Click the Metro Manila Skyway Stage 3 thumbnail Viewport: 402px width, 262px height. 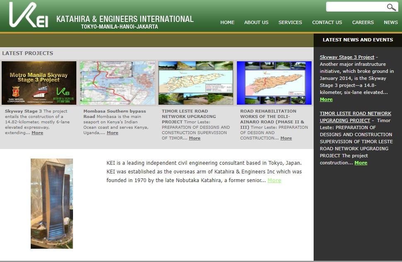click(x=39, y=82)
